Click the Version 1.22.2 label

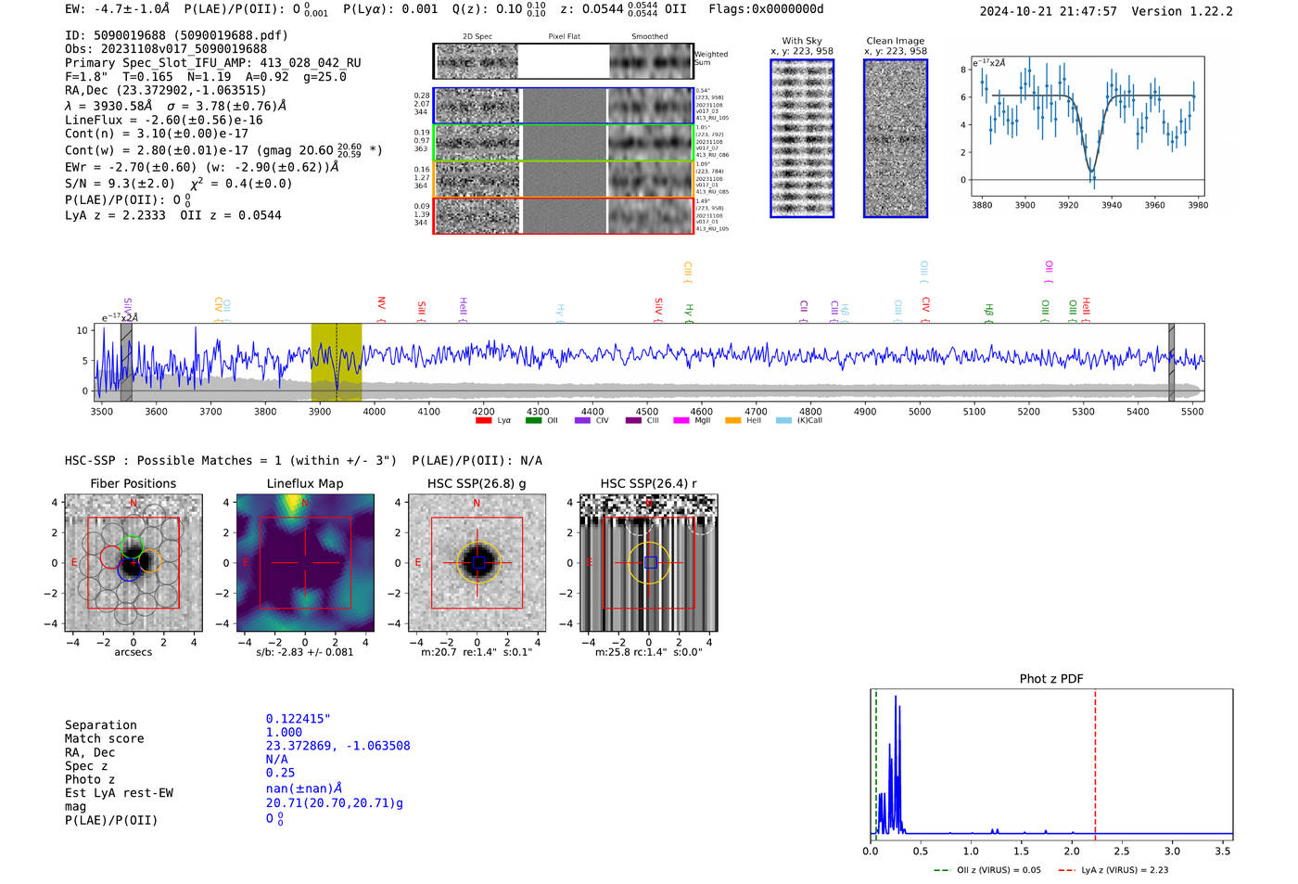point(1182,12)
